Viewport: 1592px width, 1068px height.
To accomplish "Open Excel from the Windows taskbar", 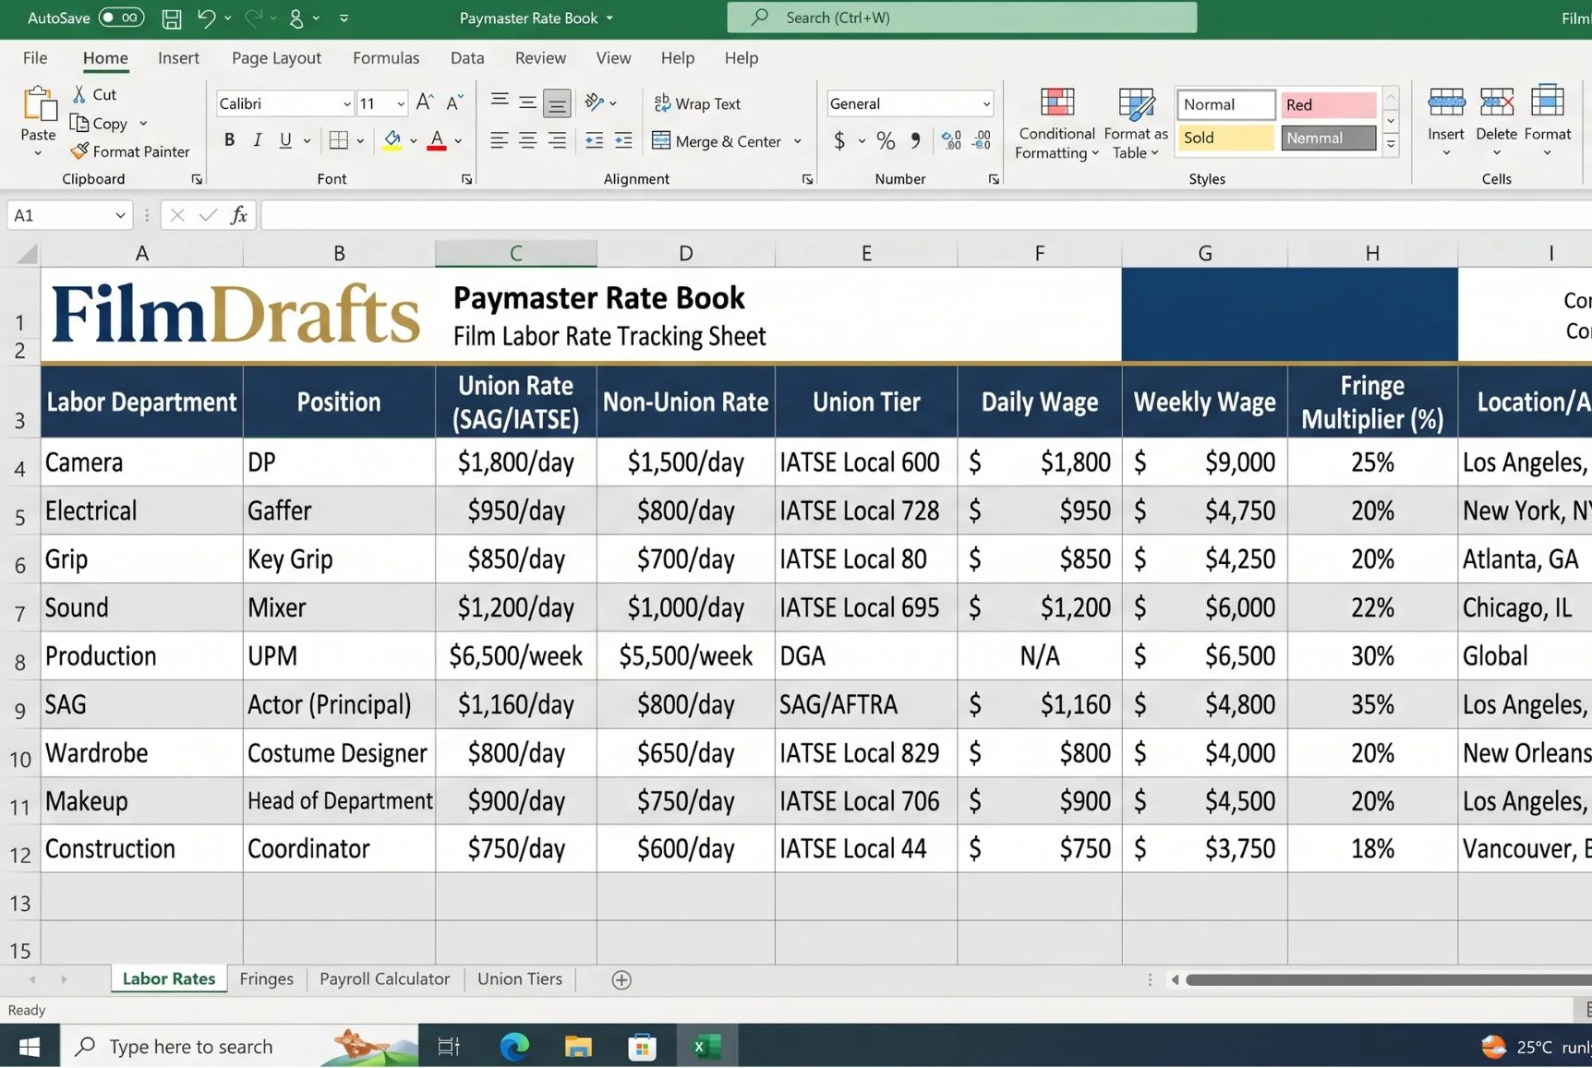I will click(x=706, y=1047).
